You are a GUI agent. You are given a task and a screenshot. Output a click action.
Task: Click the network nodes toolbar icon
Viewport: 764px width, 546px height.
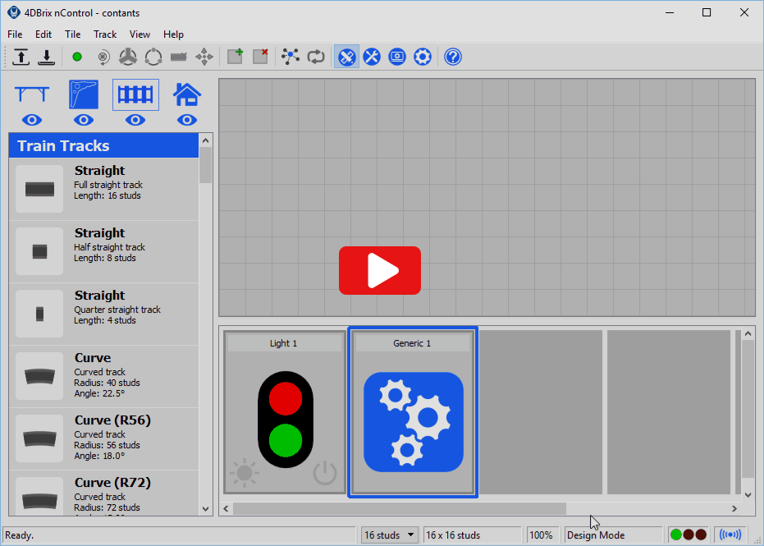(x=291, y=57)
